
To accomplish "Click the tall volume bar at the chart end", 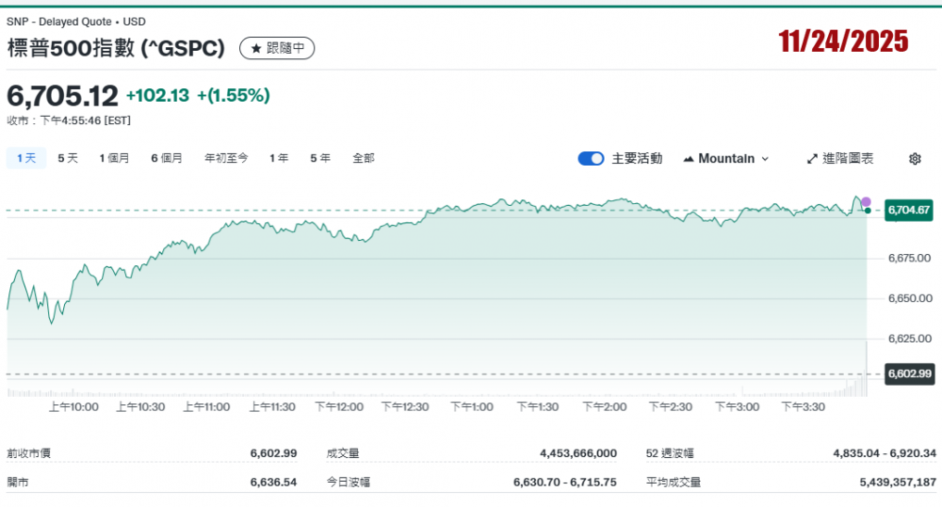I will pos(866,369).
